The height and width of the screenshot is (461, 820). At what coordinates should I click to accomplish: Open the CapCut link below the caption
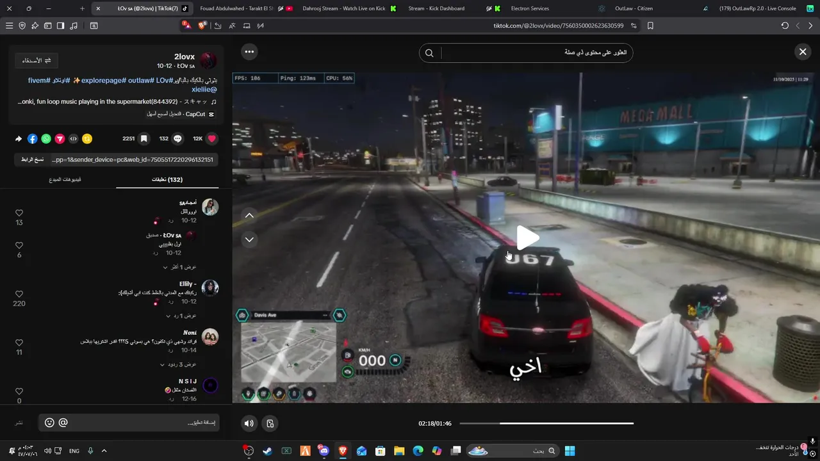click(x=181, y=114)
